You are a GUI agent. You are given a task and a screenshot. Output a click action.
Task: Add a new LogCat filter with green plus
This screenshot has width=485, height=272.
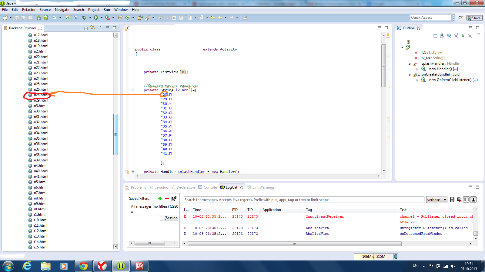click(160, 199)
